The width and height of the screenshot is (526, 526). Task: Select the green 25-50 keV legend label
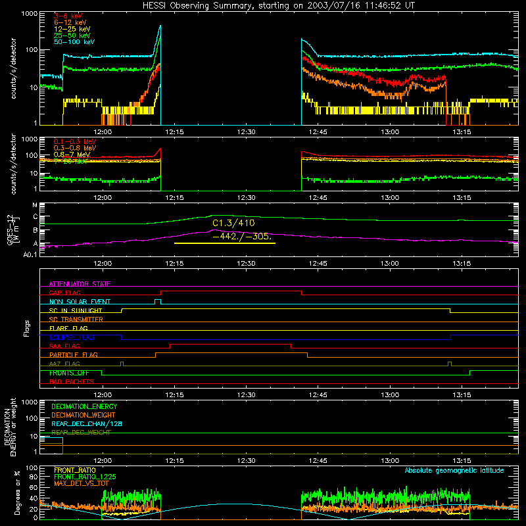click(x=72, y=36)
